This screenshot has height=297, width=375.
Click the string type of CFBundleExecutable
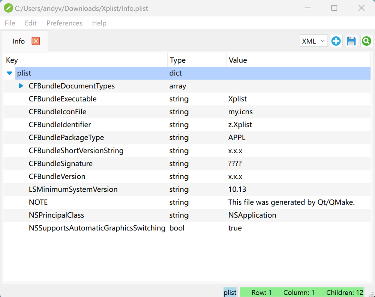click(179, 99)
